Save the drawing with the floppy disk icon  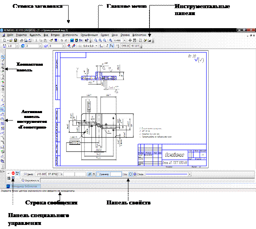pos(16,40)
